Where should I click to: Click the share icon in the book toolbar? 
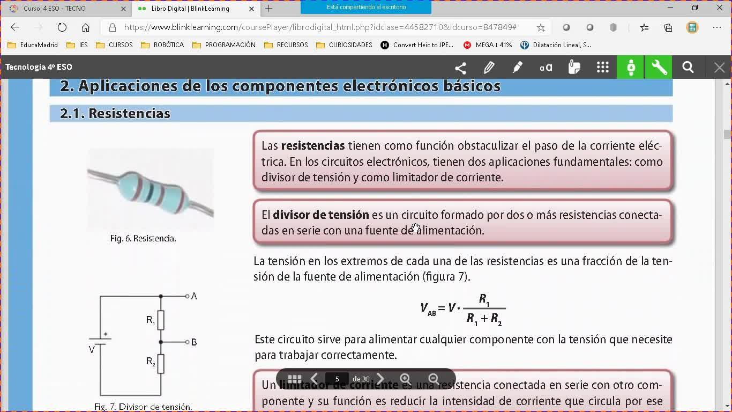(x=460, y=68)
